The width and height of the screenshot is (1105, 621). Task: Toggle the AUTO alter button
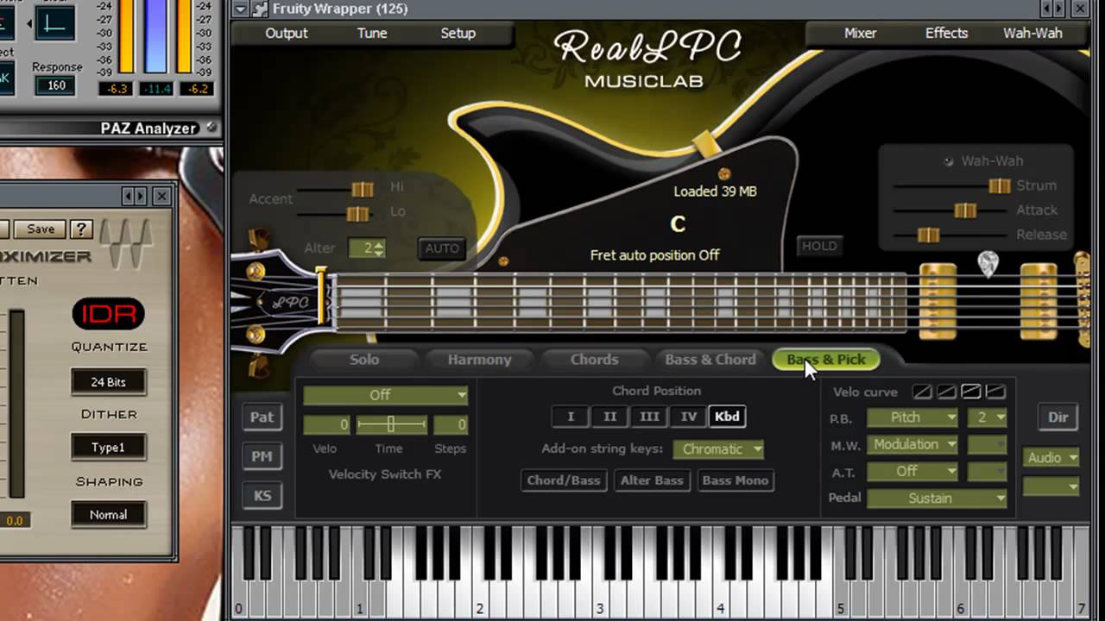coord(442,248)
